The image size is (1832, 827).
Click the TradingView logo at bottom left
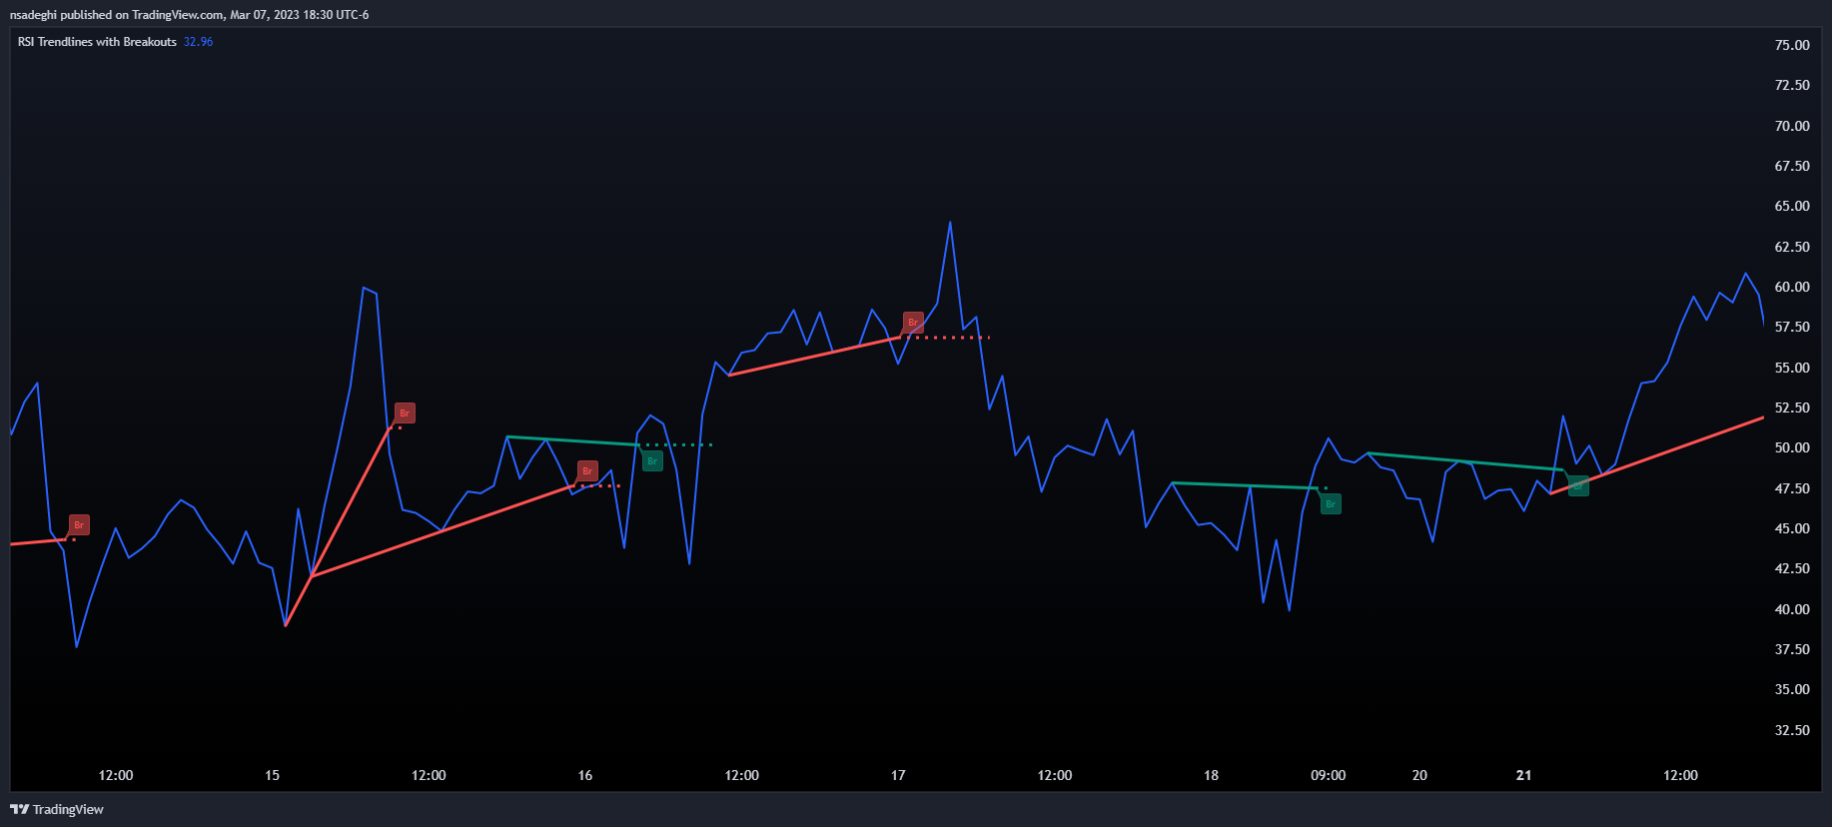(x=57, y=809)
